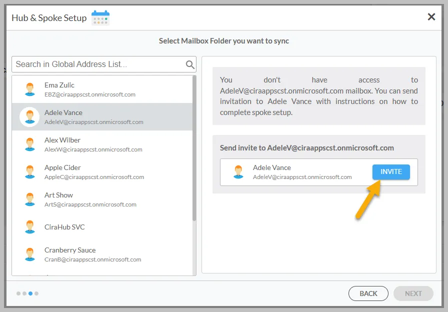448x312 pixels.
Task: Click the disabled NEXT button
Action: (413, 293)
